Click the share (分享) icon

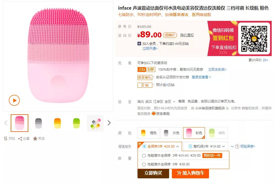pyautogui.click(x=20, y=139)
